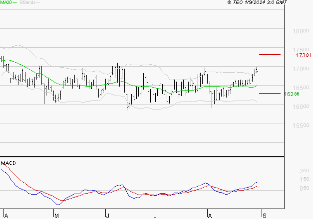Click the green 162.86 support value
Image resolution: width=313 pixels, height=219 pixels.
pos(292,94)
